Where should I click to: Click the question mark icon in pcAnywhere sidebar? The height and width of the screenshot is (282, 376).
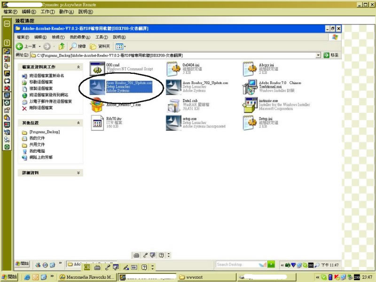[7, 43]
